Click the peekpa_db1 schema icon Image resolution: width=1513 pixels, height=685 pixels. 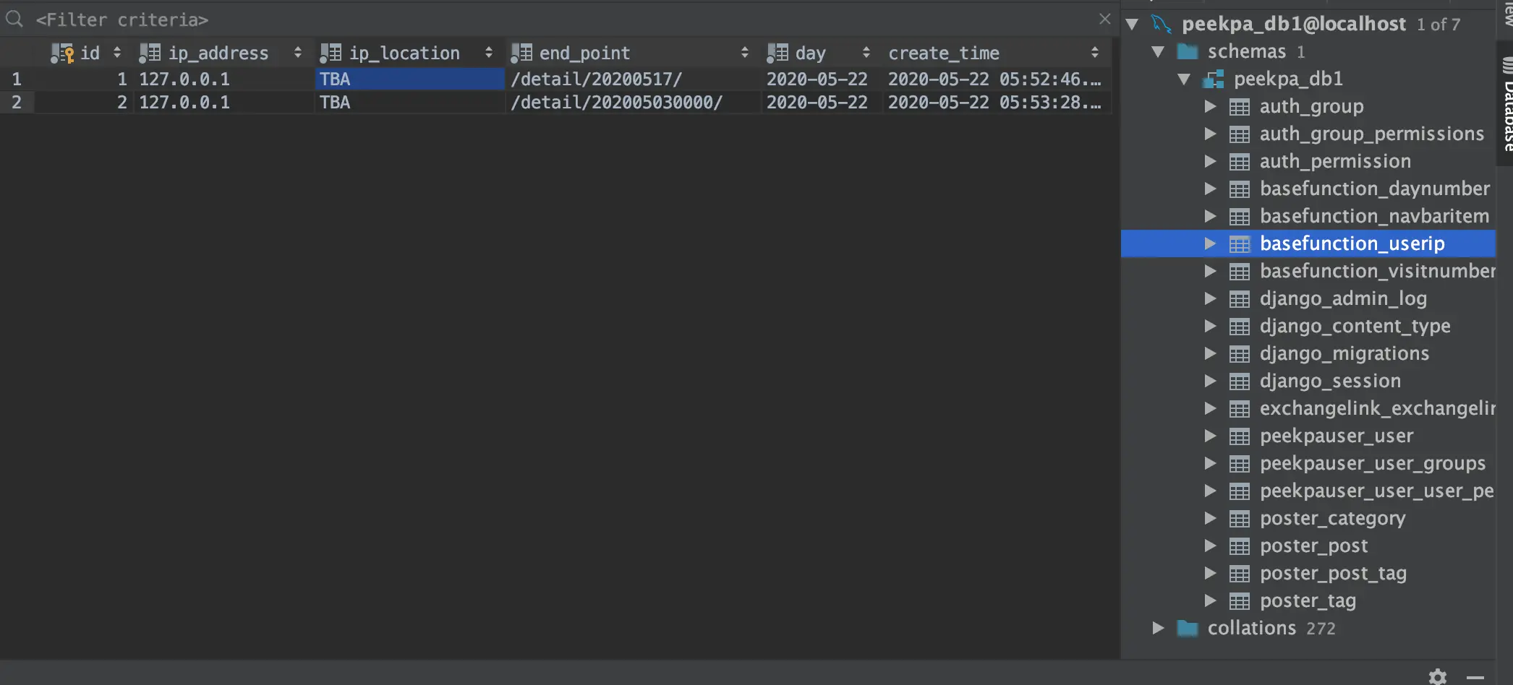click(x=1213, y=79)
